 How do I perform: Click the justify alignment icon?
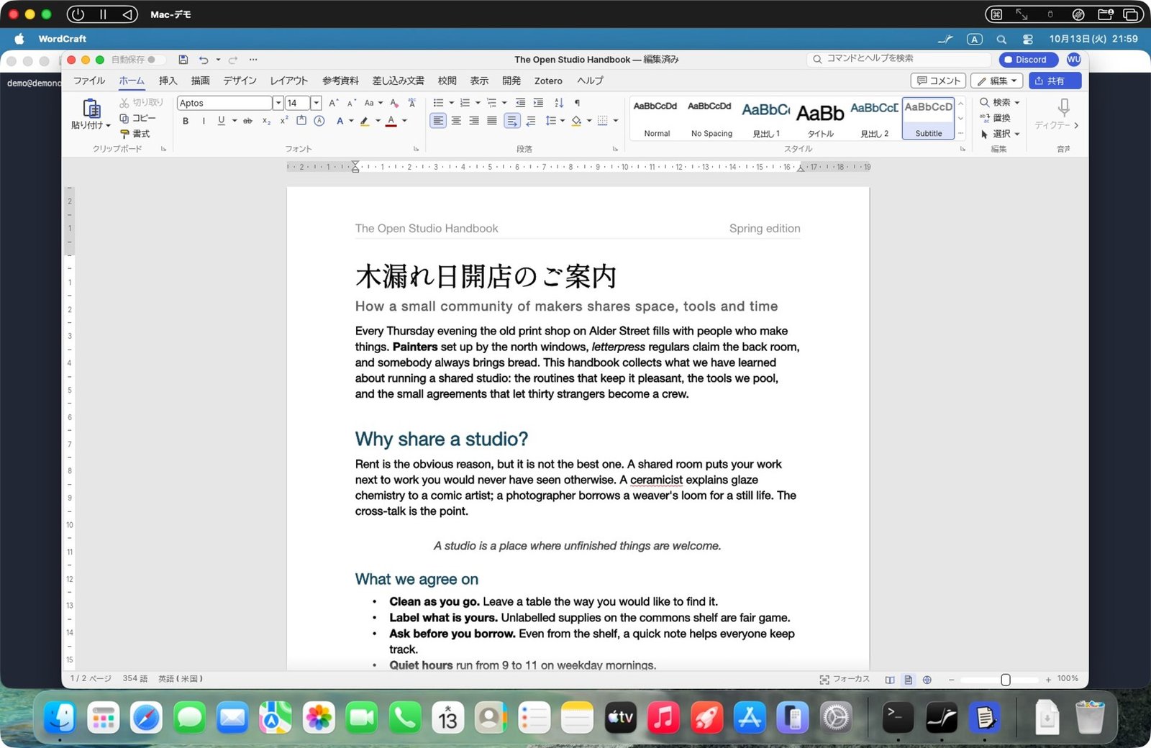(x=491, y=121)
